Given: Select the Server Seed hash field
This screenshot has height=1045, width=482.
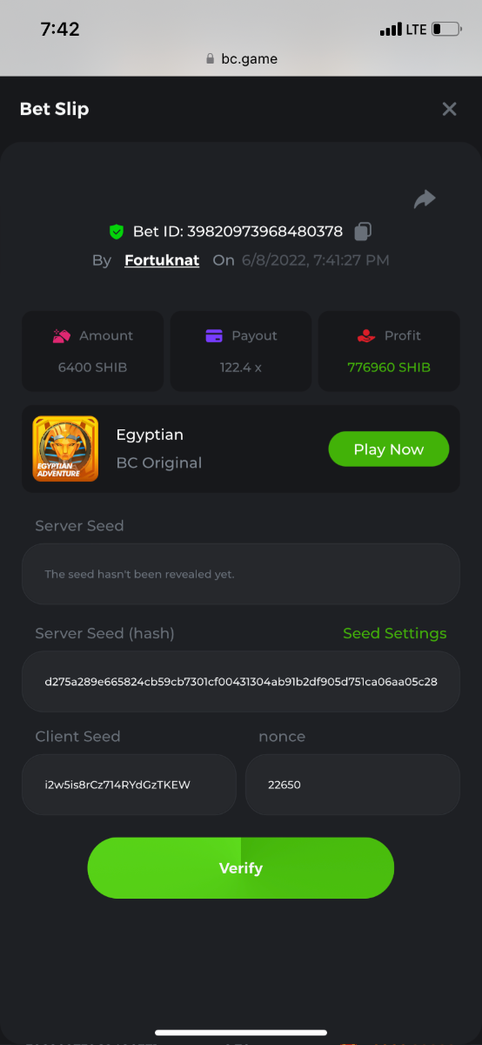Looking at the screenshot, I should [x=241, y=681].
